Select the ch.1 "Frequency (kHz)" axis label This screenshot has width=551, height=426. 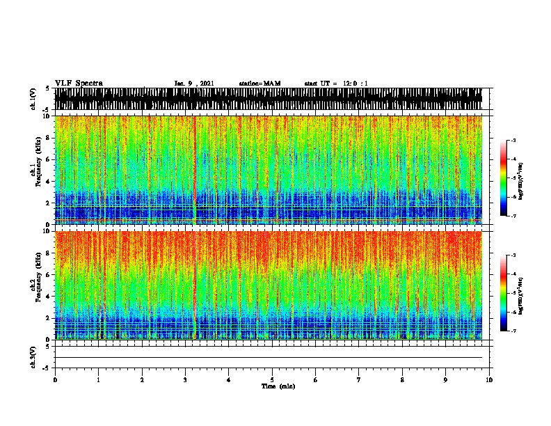click(38, 161)
